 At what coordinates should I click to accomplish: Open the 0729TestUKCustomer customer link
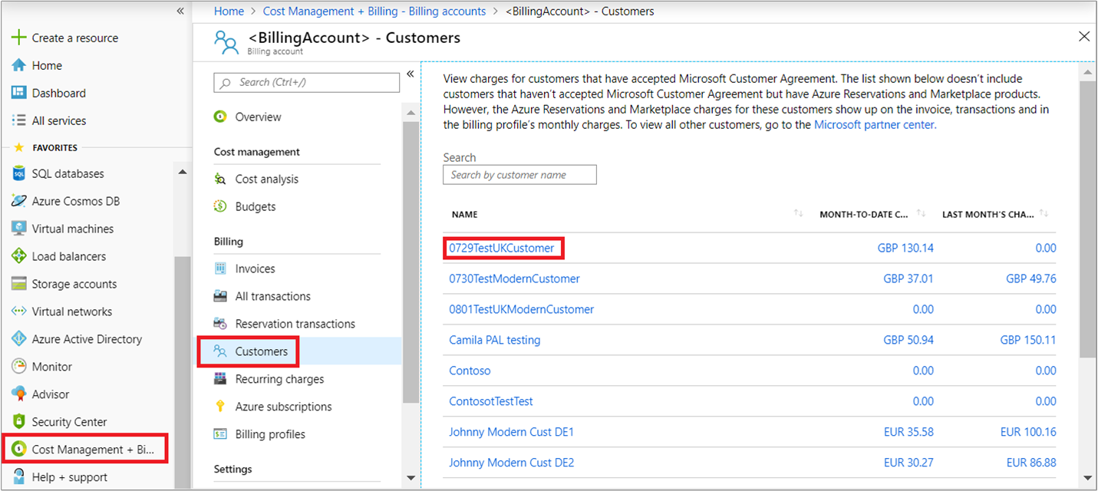[x=501, y=248]
